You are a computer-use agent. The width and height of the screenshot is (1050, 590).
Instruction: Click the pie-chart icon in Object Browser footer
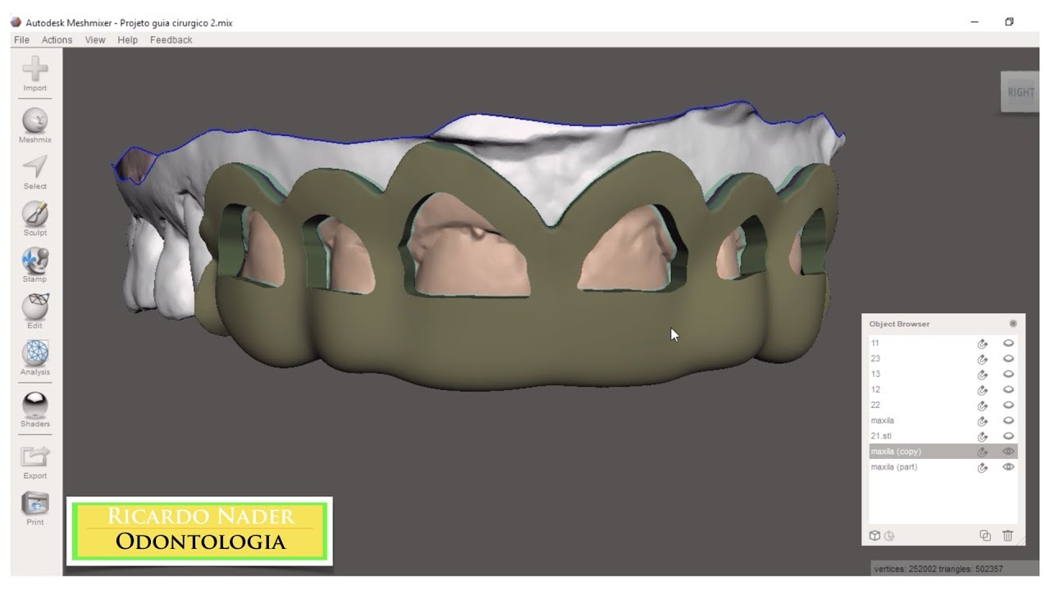[x=889, y=536]
